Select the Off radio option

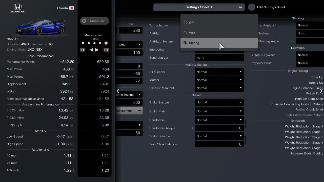tap(185, 23)
